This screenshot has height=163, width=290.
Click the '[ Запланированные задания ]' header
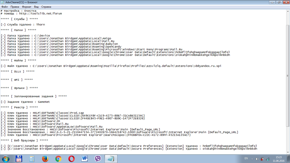[34, 96]
